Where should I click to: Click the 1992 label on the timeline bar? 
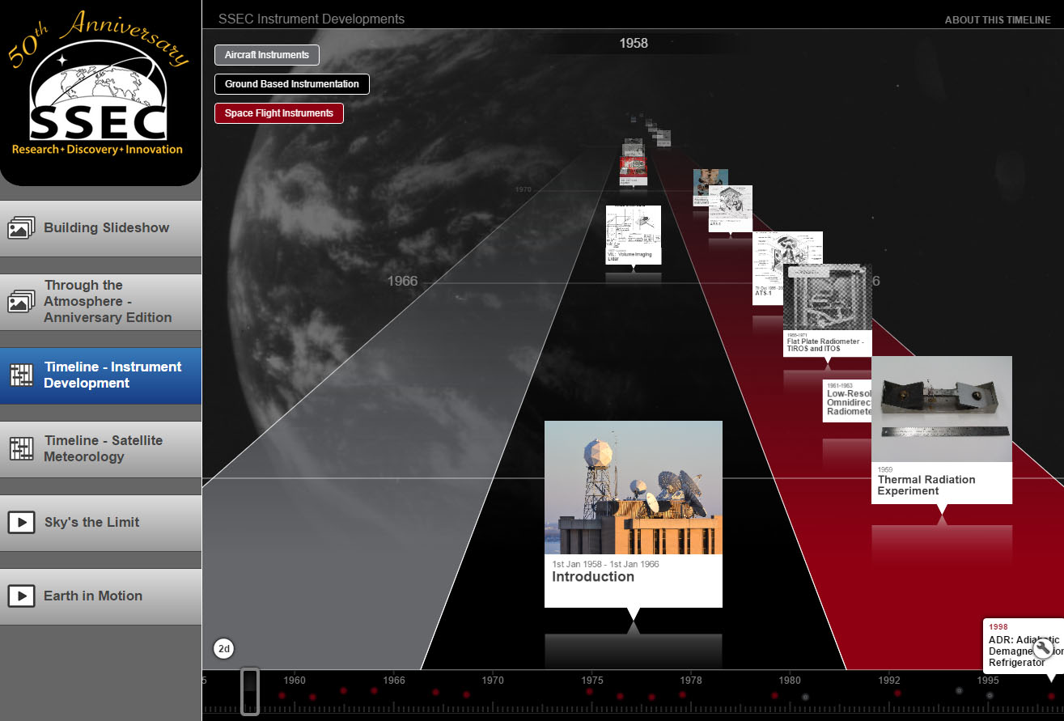click(889, 681)
